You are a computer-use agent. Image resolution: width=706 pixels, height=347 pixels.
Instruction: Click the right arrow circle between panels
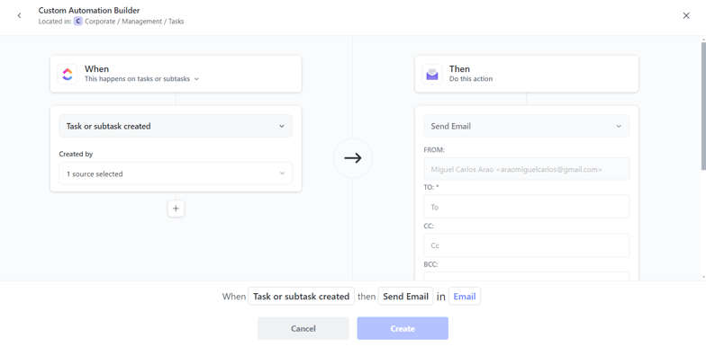click(x=353, y=158)
